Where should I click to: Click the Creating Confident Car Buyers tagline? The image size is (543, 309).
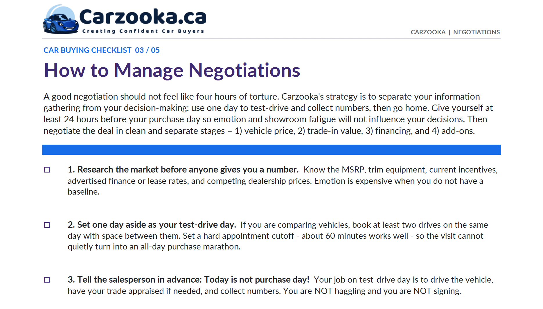pos(143,31)
